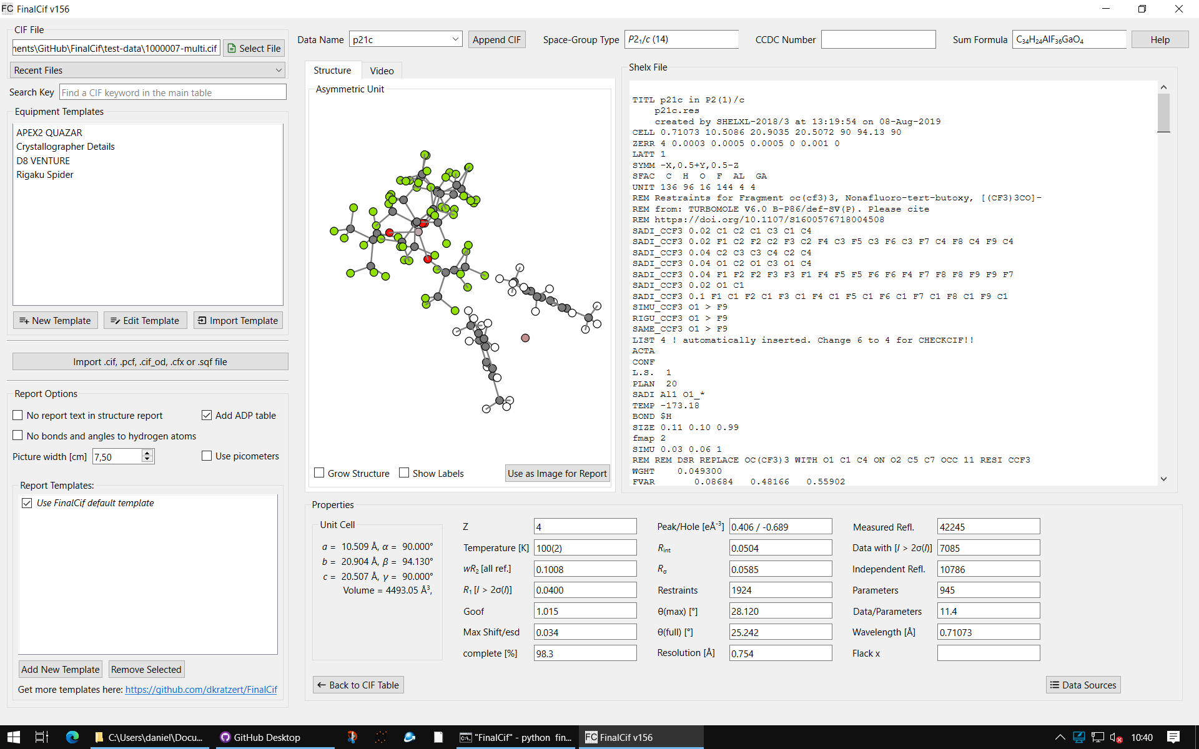The image size is (1199, 749).
Task: Click the Select File icon button
Action: pos(232,49)
